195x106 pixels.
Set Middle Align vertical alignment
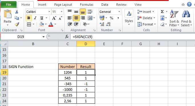click(x=76, y=12)
